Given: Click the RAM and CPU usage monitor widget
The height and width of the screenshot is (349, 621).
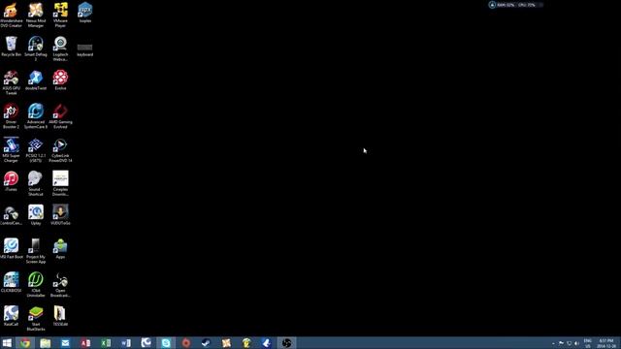Looking at the screenshot, I should pos(516,5).
